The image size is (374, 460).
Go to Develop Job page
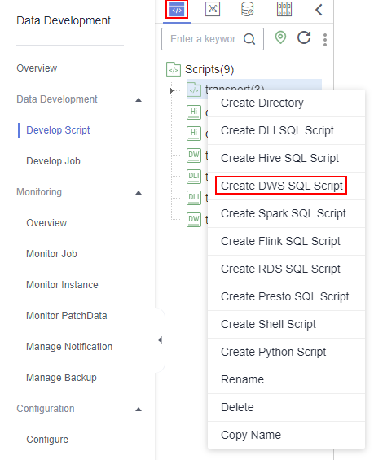tap(53, 161)
